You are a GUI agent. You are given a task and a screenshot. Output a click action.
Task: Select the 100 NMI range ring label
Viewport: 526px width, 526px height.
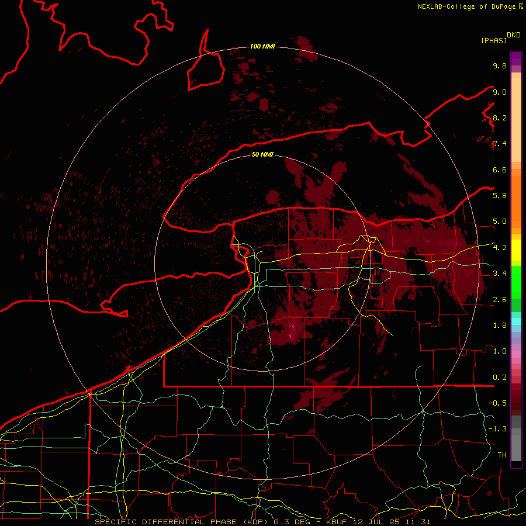click(x=262, y=46)
